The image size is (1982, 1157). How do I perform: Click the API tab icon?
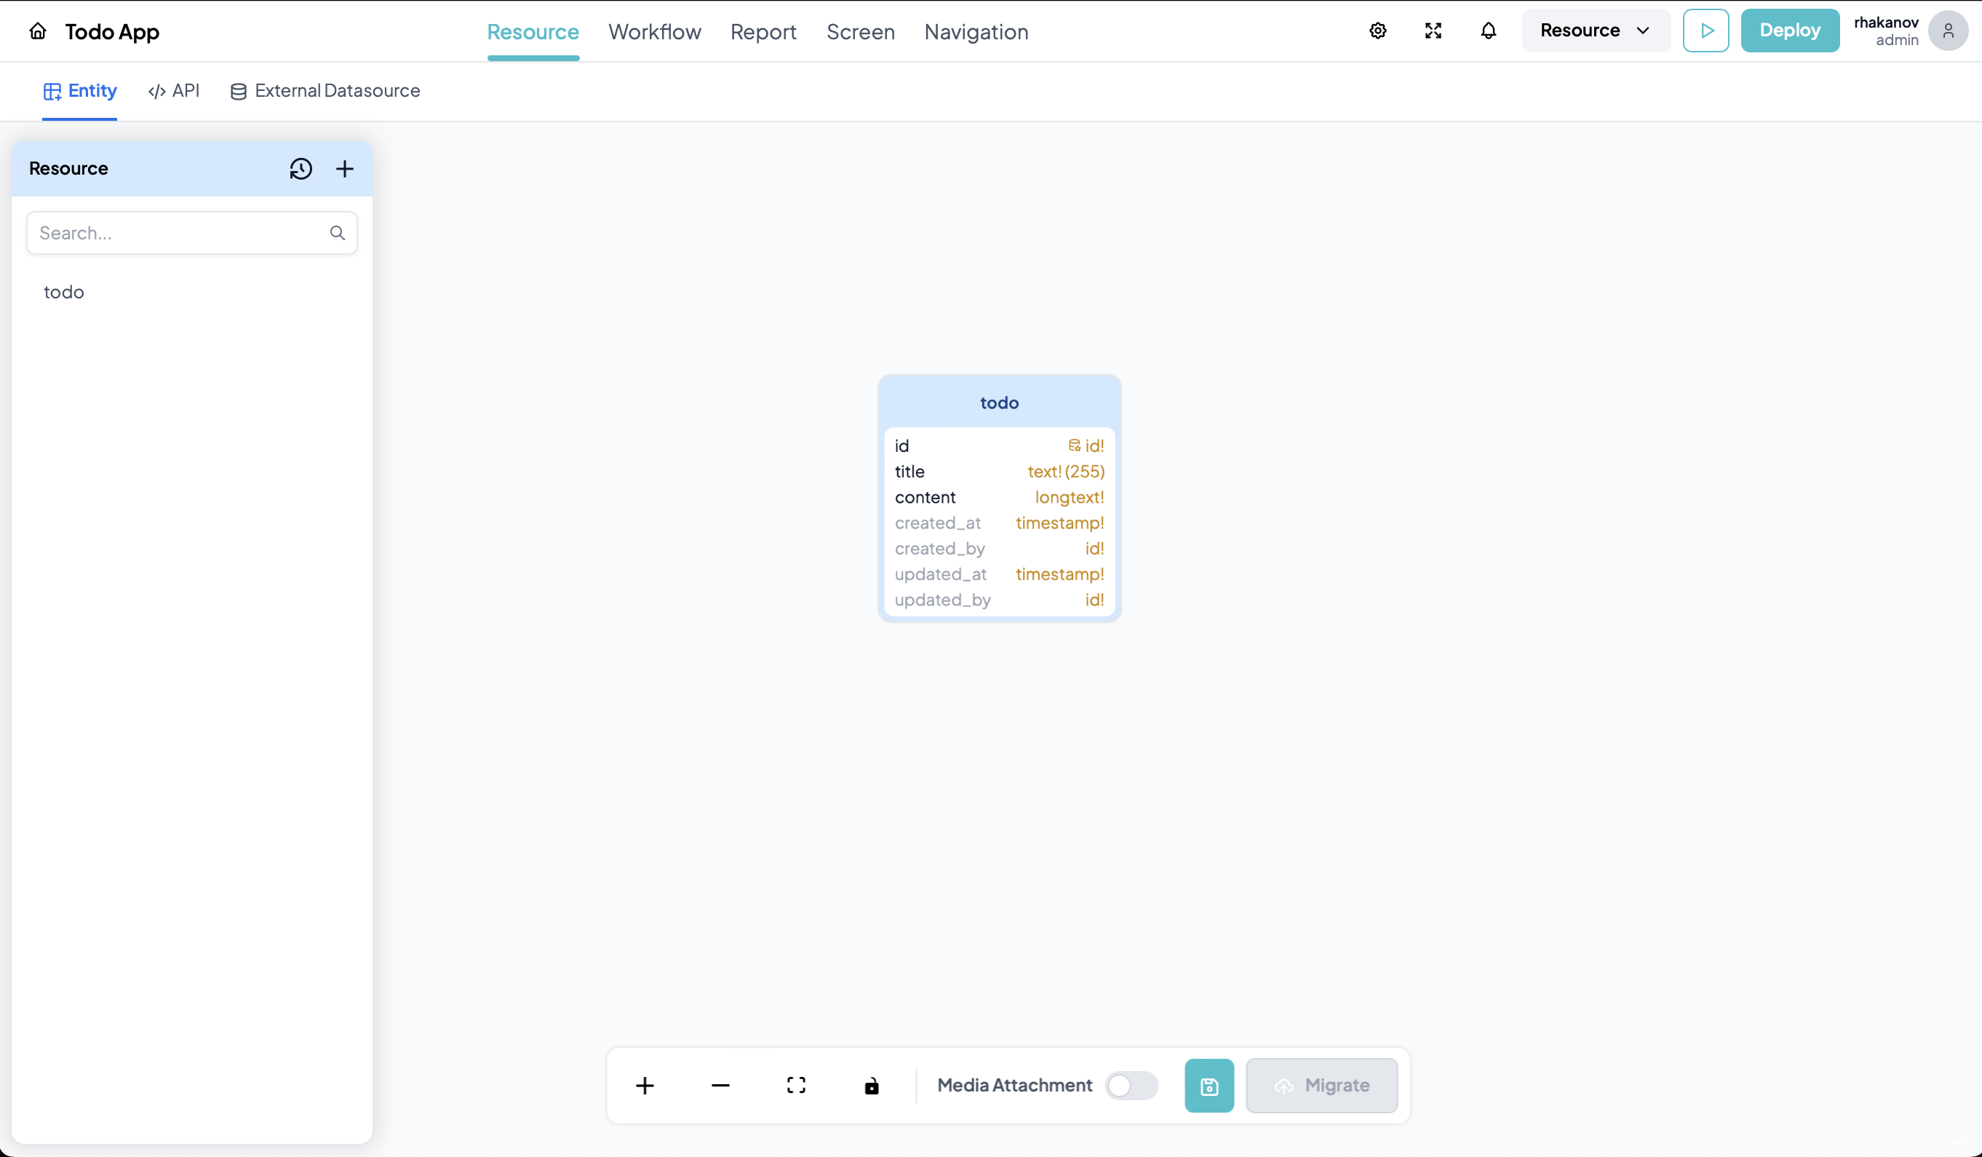156,91
